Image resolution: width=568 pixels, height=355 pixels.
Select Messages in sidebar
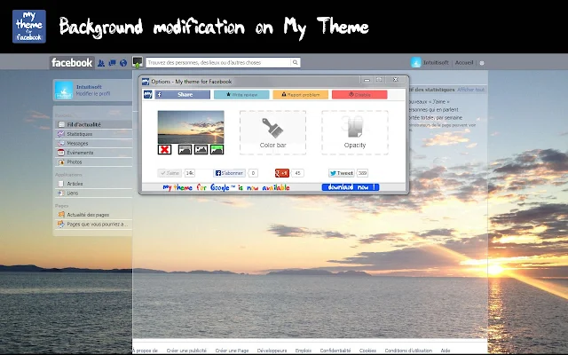(x=93, y=143)
